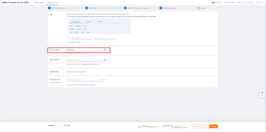The width and height of the screenshot is (266, 132).
Task: Open the 'reserve resources' link
Action: (90, 85)
